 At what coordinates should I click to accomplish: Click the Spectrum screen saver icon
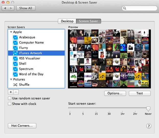(x=16, y=69)
